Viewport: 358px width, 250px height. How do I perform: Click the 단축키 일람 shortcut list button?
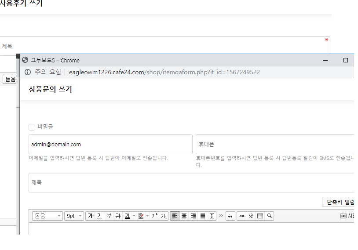point(339,202)
